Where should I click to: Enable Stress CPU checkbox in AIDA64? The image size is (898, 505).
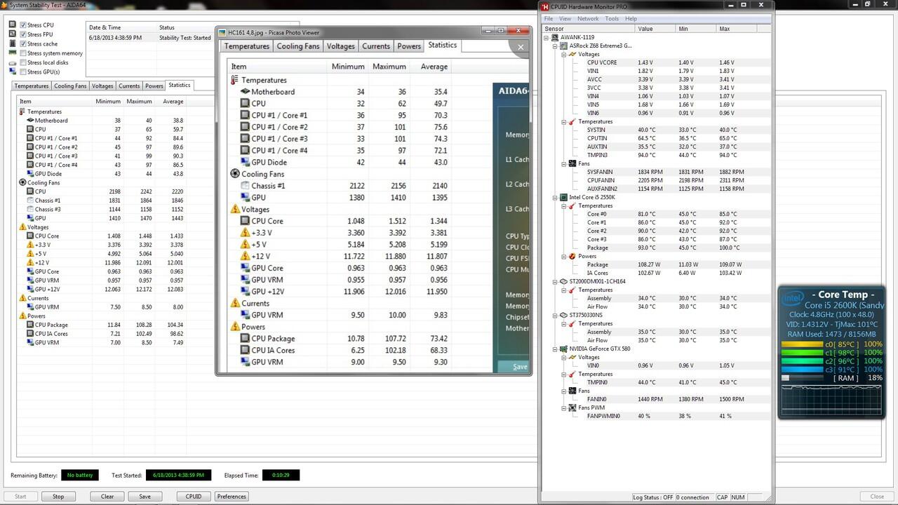[23, 25]
